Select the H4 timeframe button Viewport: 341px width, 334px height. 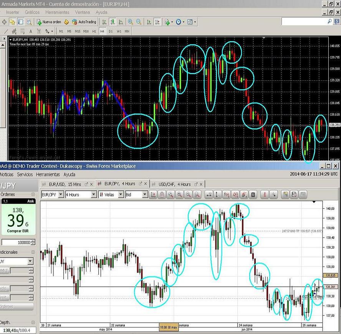[x=102, y=31]
